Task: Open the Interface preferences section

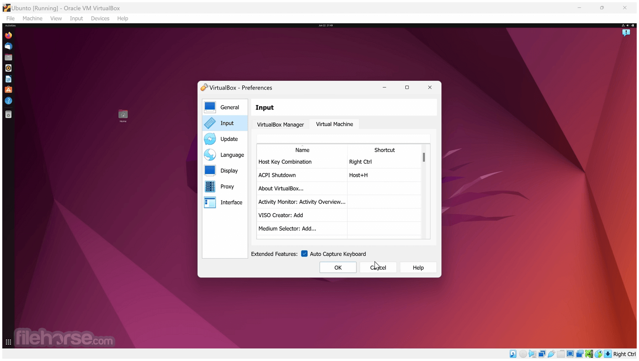Action: point(225,202)
